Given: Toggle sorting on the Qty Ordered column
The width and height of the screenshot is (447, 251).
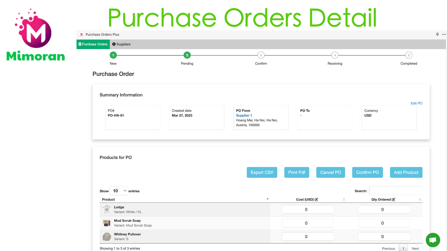Looking at the screenshot, I should point(420,199).
